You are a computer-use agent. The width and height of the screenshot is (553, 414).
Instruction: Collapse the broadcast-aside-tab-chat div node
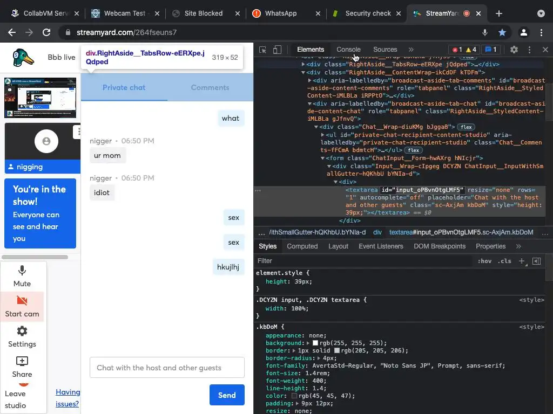(309, 104)
